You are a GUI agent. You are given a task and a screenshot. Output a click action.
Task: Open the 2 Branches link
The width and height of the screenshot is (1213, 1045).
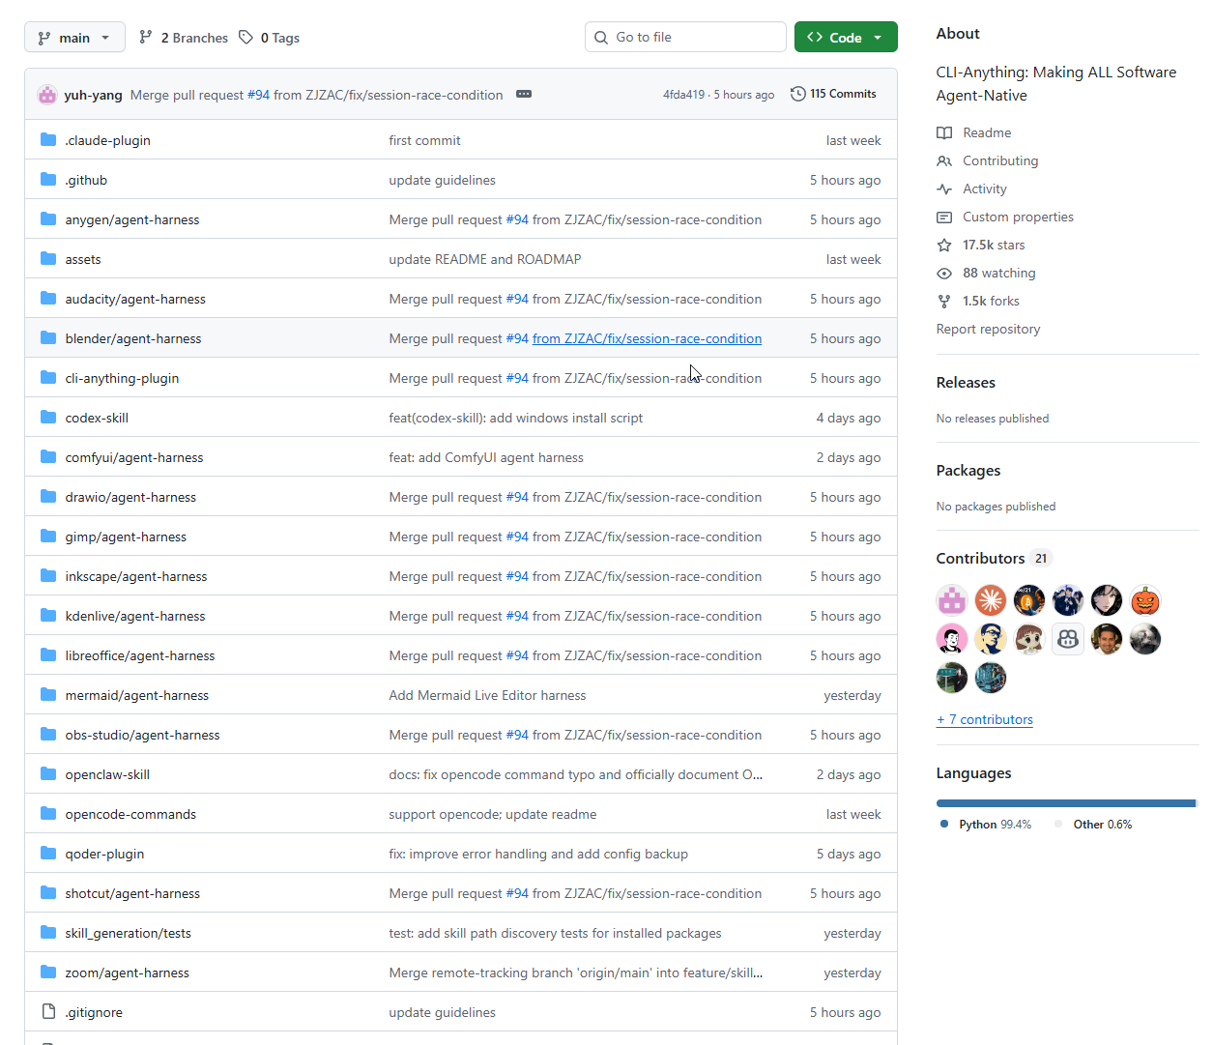[184, 38]
